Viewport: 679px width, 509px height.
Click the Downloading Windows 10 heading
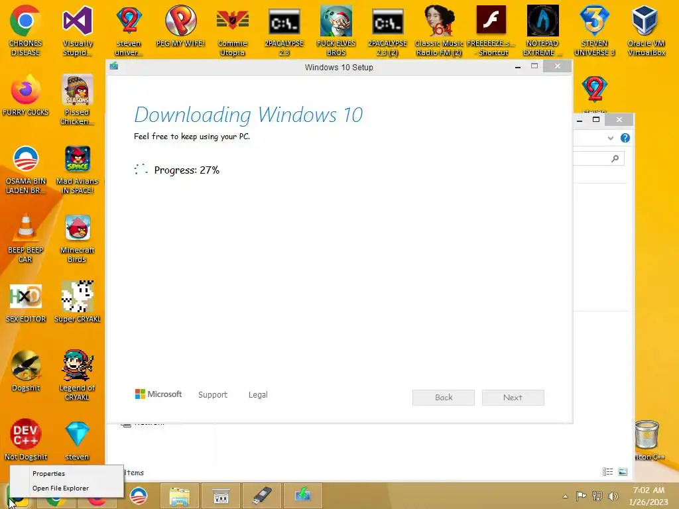(249, 115)
